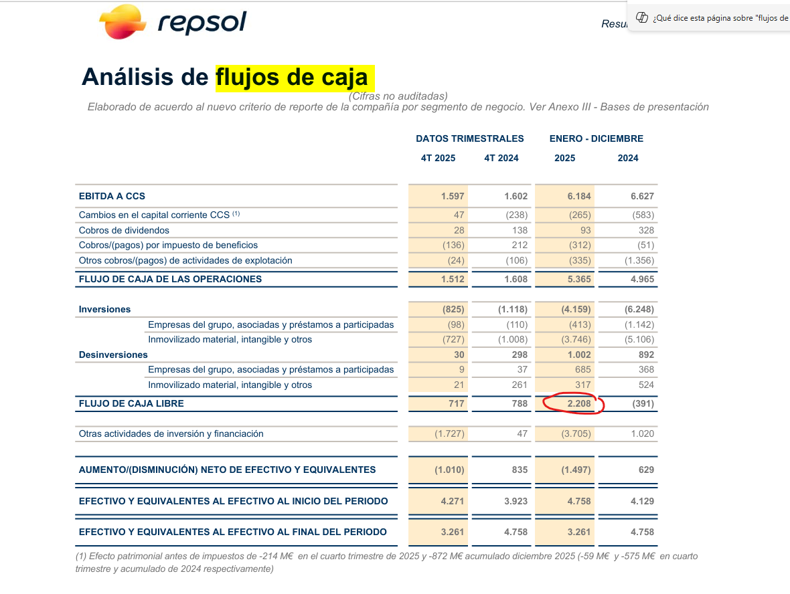Click the 'ENERO - DICIEMBRE' column header

click(x=596, y=138)
